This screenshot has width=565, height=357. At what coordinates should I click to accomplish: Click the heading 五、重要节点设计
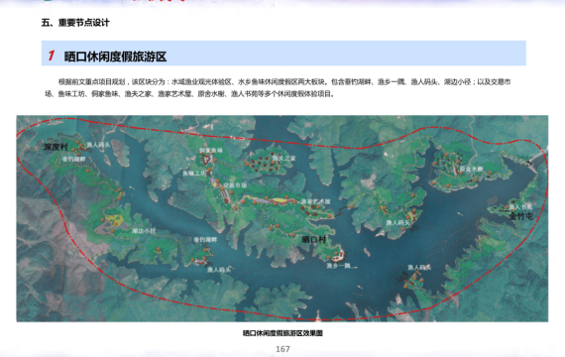[75, 23]
